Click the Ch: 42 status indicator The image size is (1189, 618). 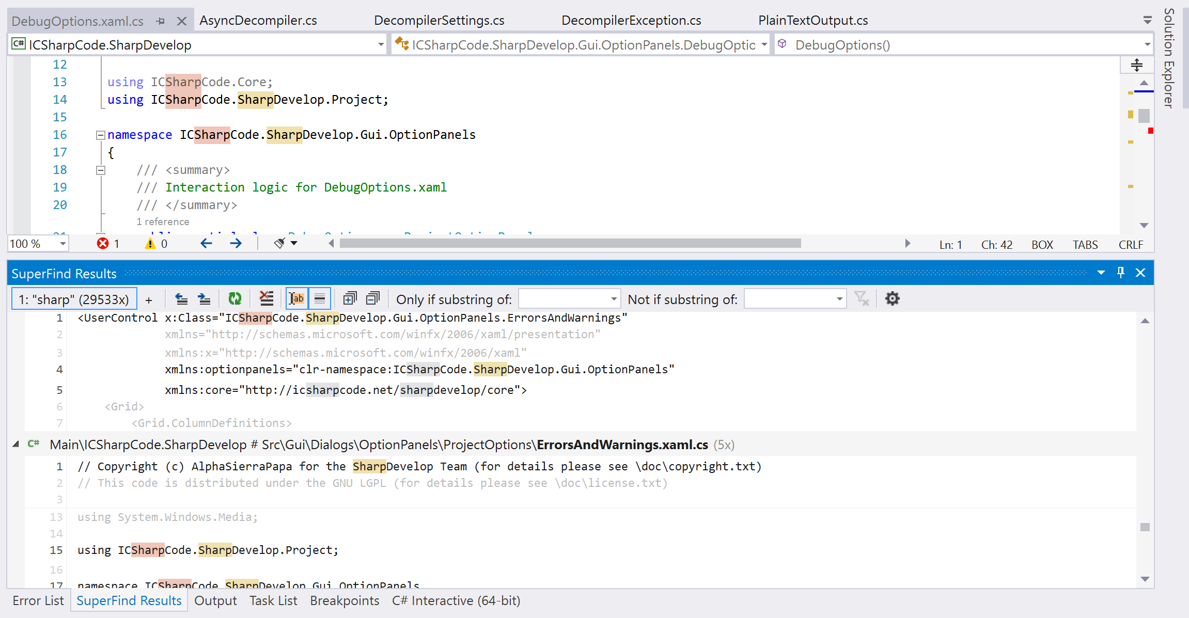[x=997, y=245]
